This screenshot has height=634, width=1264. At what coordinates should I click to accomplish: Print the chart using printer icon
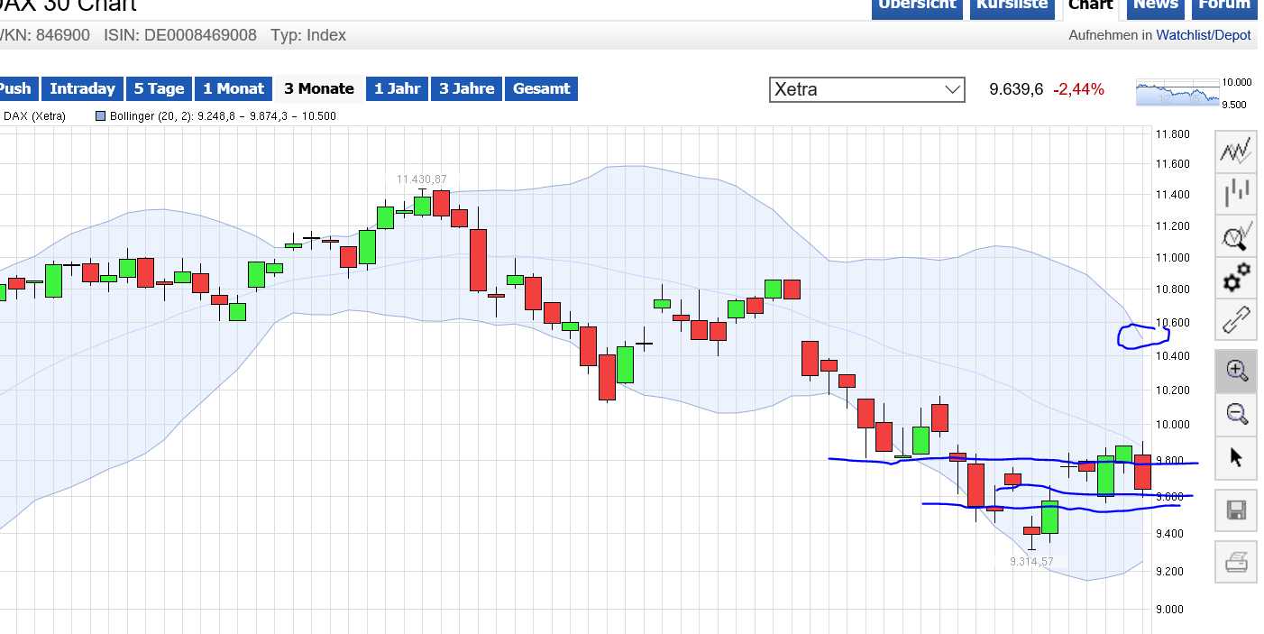pyautogui.click(x=1236, y=564)
